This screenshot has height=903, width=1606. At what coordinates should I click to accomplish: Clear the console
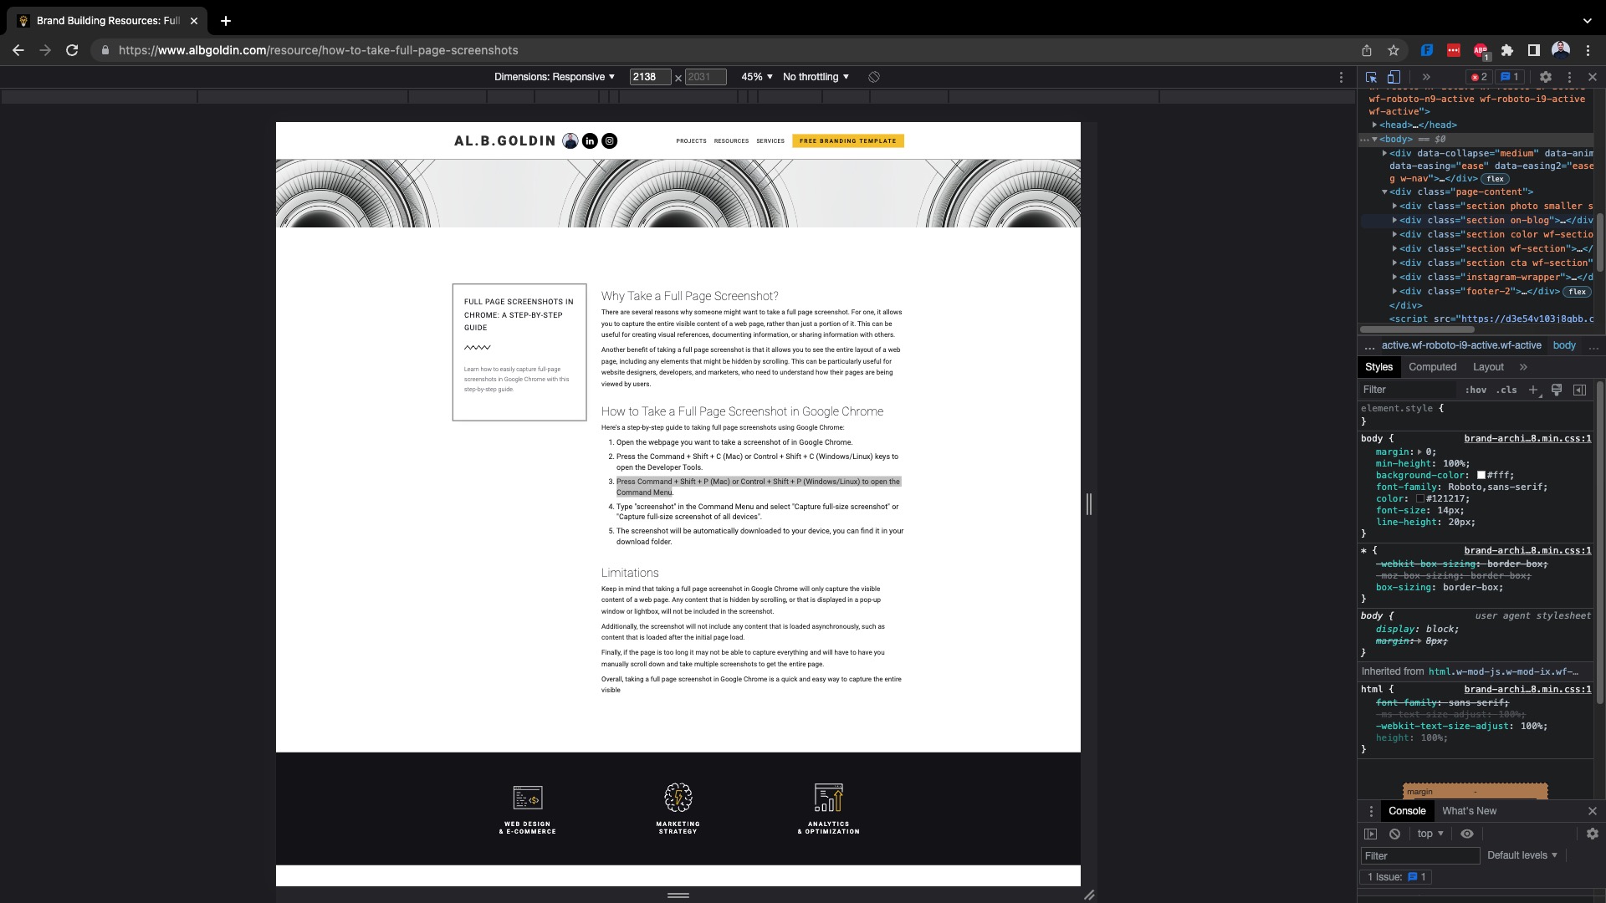(1394, 834)
